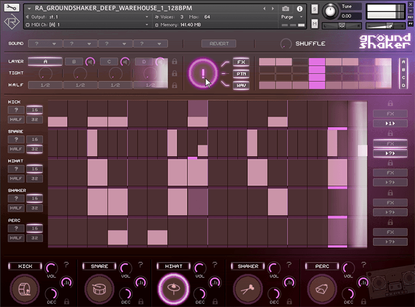
Task: Select layer D tab
Action: click(144, 62)
